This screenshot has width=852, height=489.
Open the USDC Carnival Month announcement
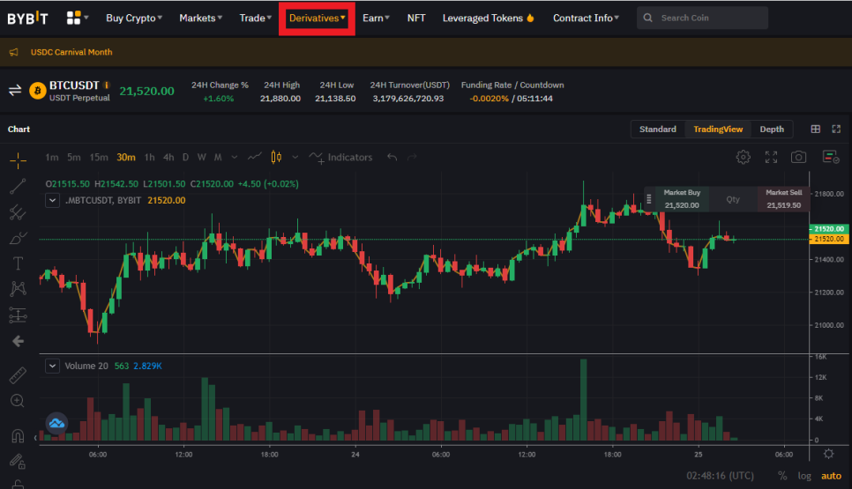coord(71,52)
